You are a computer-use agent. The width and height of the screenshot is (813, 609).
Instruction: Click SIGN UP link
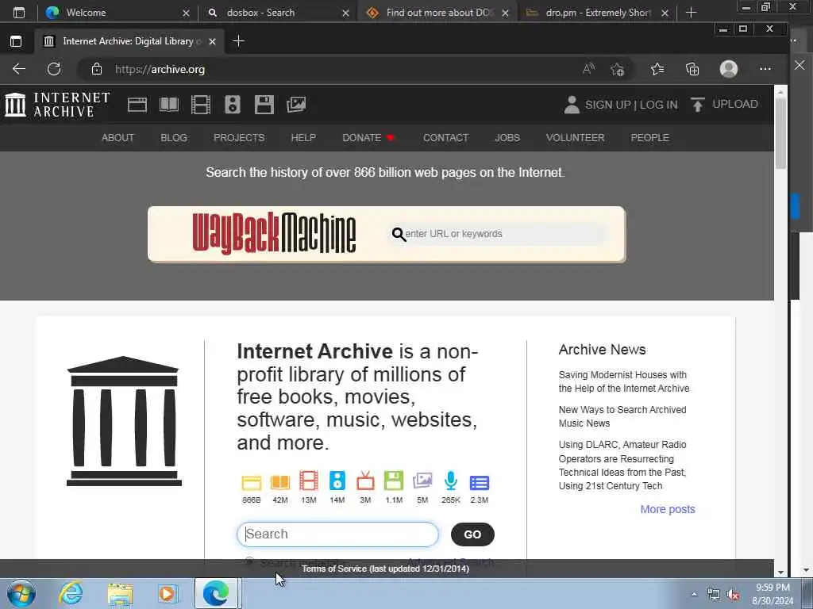[x=607, y=105]
